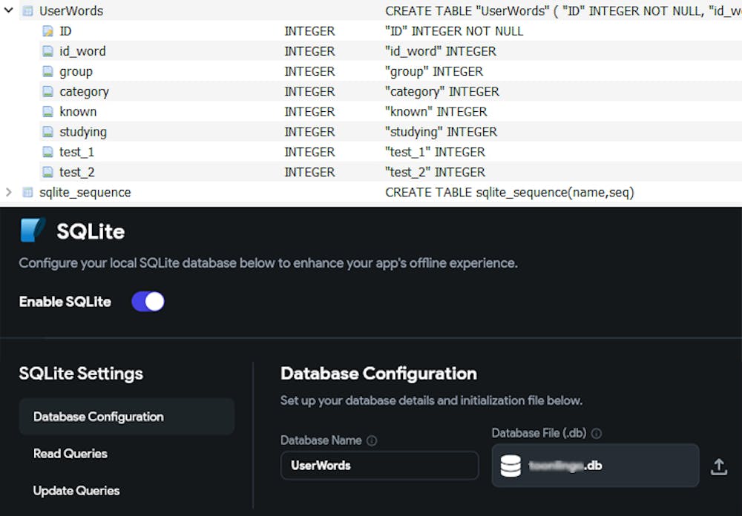Open the Read Queries settings tab
Image resolution: width=742 pixels, height=516 pixels.
coord(70,454)
